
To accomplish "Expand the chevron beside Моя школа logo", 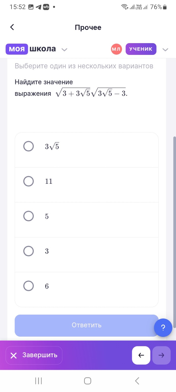I will (65, 50).
